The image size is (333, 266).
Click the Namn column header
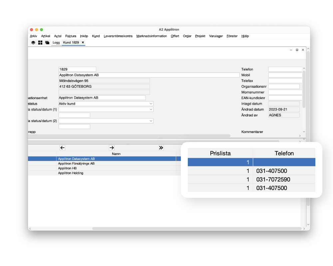click(116, 154)
